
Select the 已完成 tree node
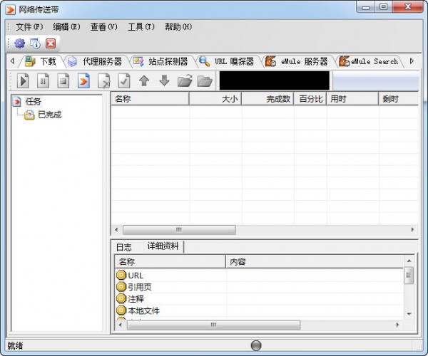(x=49, y=115)
